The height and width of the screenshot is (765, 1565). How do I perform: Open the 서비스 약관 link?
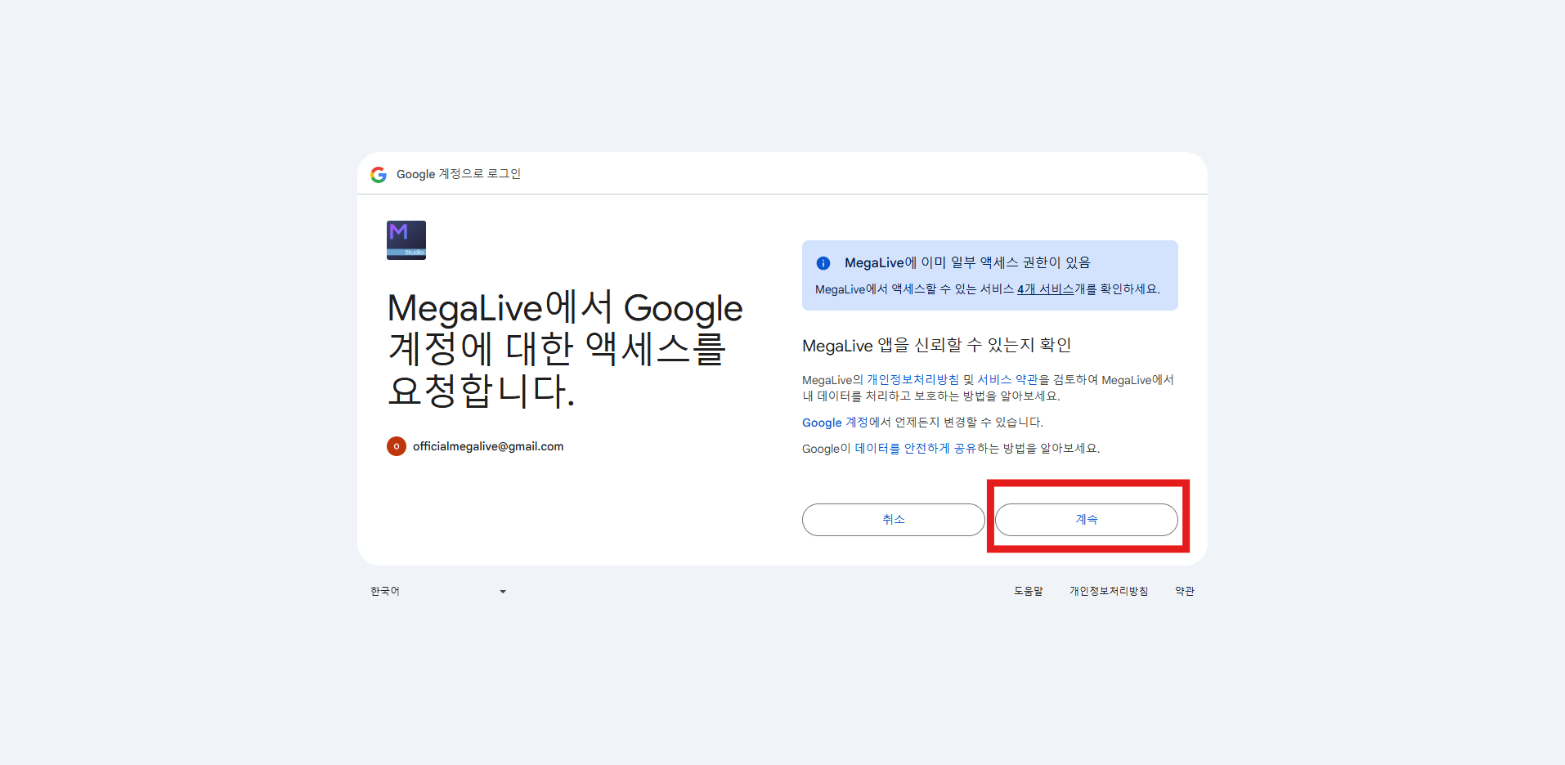[x=1007, y=380]
